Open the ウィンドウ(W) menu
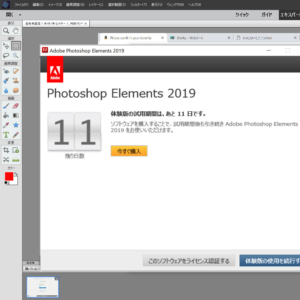300x300 pixels. pyautogui.click(x=175, y=5)
